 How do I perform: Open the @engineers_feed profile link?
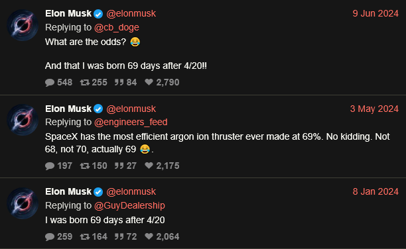(x=131, y=122)
